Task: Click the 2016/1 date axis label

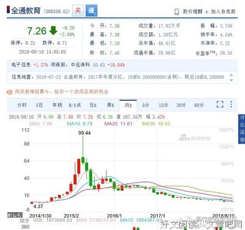Action: pos(115,216)
